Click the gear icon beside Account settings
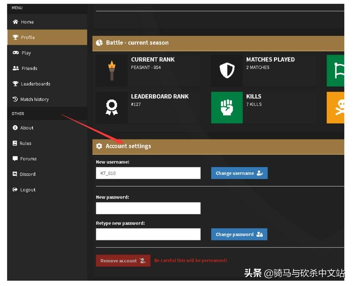 99,146
